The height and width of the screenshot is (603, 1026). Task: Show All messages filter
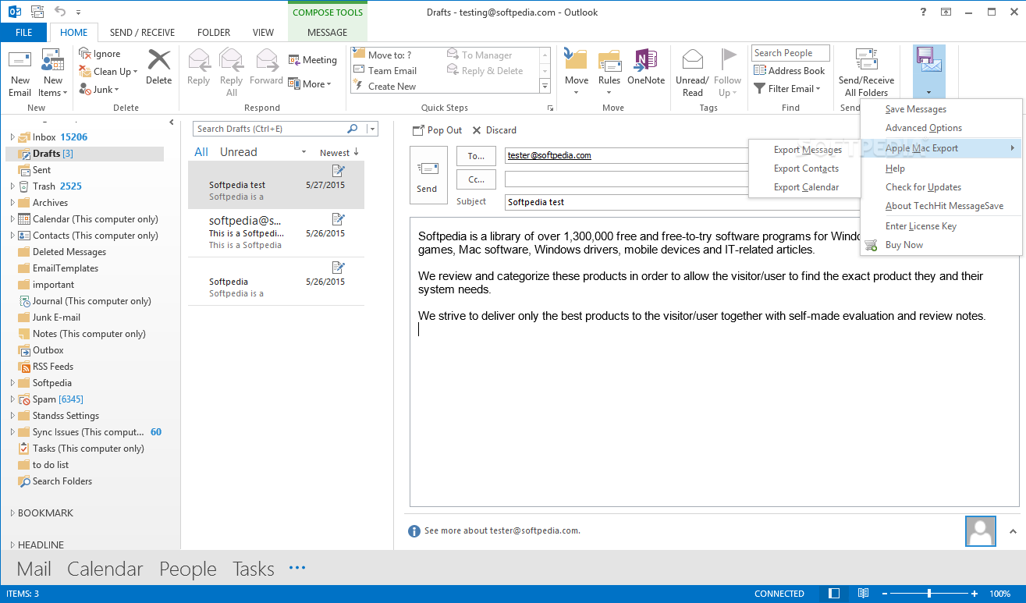[201, 152]
